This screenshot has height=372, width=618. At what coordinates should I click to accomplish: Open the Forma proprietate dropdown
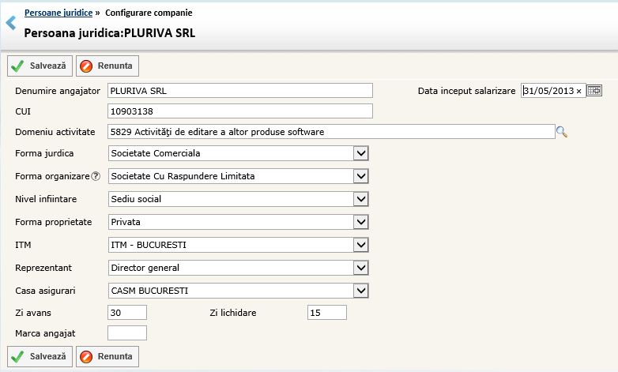pos(361,222)
